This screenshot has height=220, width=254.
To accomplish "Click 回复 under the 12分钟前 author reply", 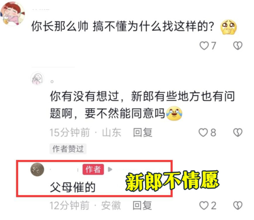I will pos(142,205).
